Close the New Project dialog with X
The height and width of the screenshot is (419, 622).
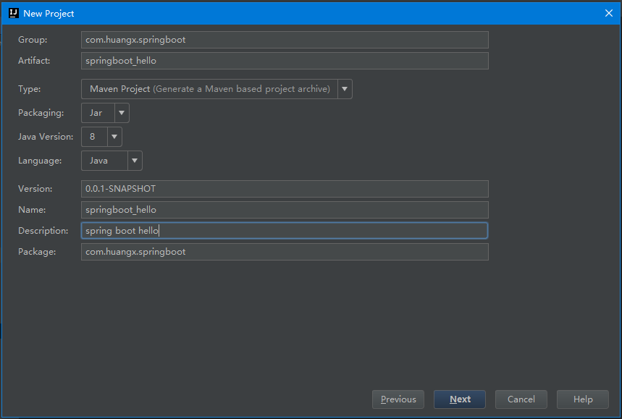[x=608, y=13]
